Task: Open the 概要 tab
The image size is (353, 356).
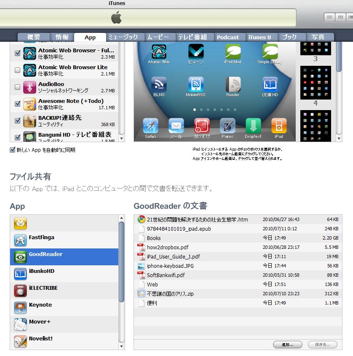Action: [x=34, y=37]
